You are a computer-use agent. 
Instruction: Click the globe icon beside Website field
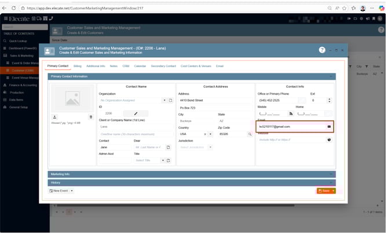tap(329, 139)
